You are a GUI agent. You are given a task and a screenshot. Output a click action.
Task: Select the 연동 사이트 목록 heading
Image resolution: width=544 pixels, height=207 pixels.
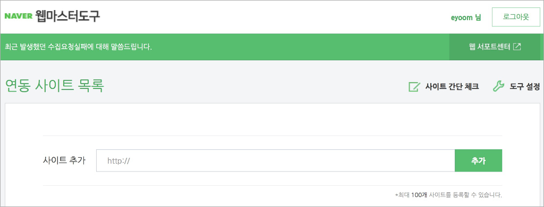coord(55,86)
